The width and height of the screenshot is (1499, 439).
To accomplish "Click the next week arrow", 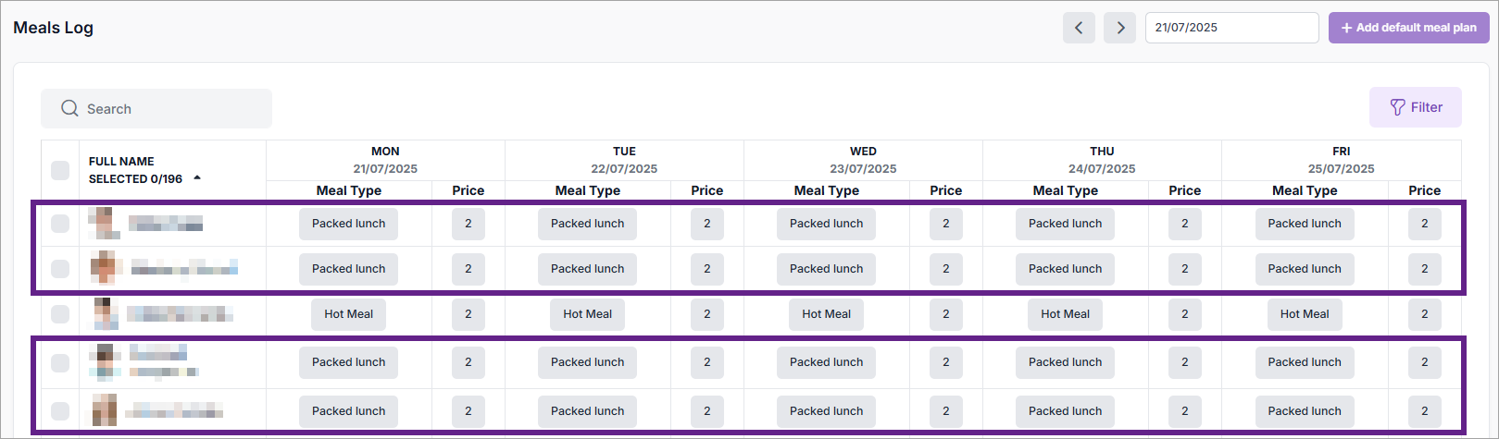I will 1120,28.
